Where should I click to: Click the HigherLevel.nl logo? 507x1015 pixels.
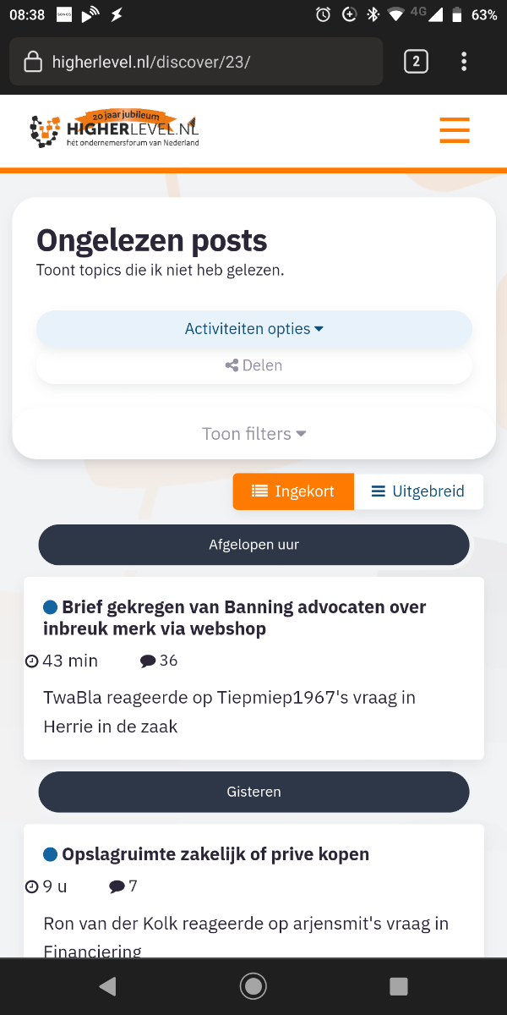(115, 130)
